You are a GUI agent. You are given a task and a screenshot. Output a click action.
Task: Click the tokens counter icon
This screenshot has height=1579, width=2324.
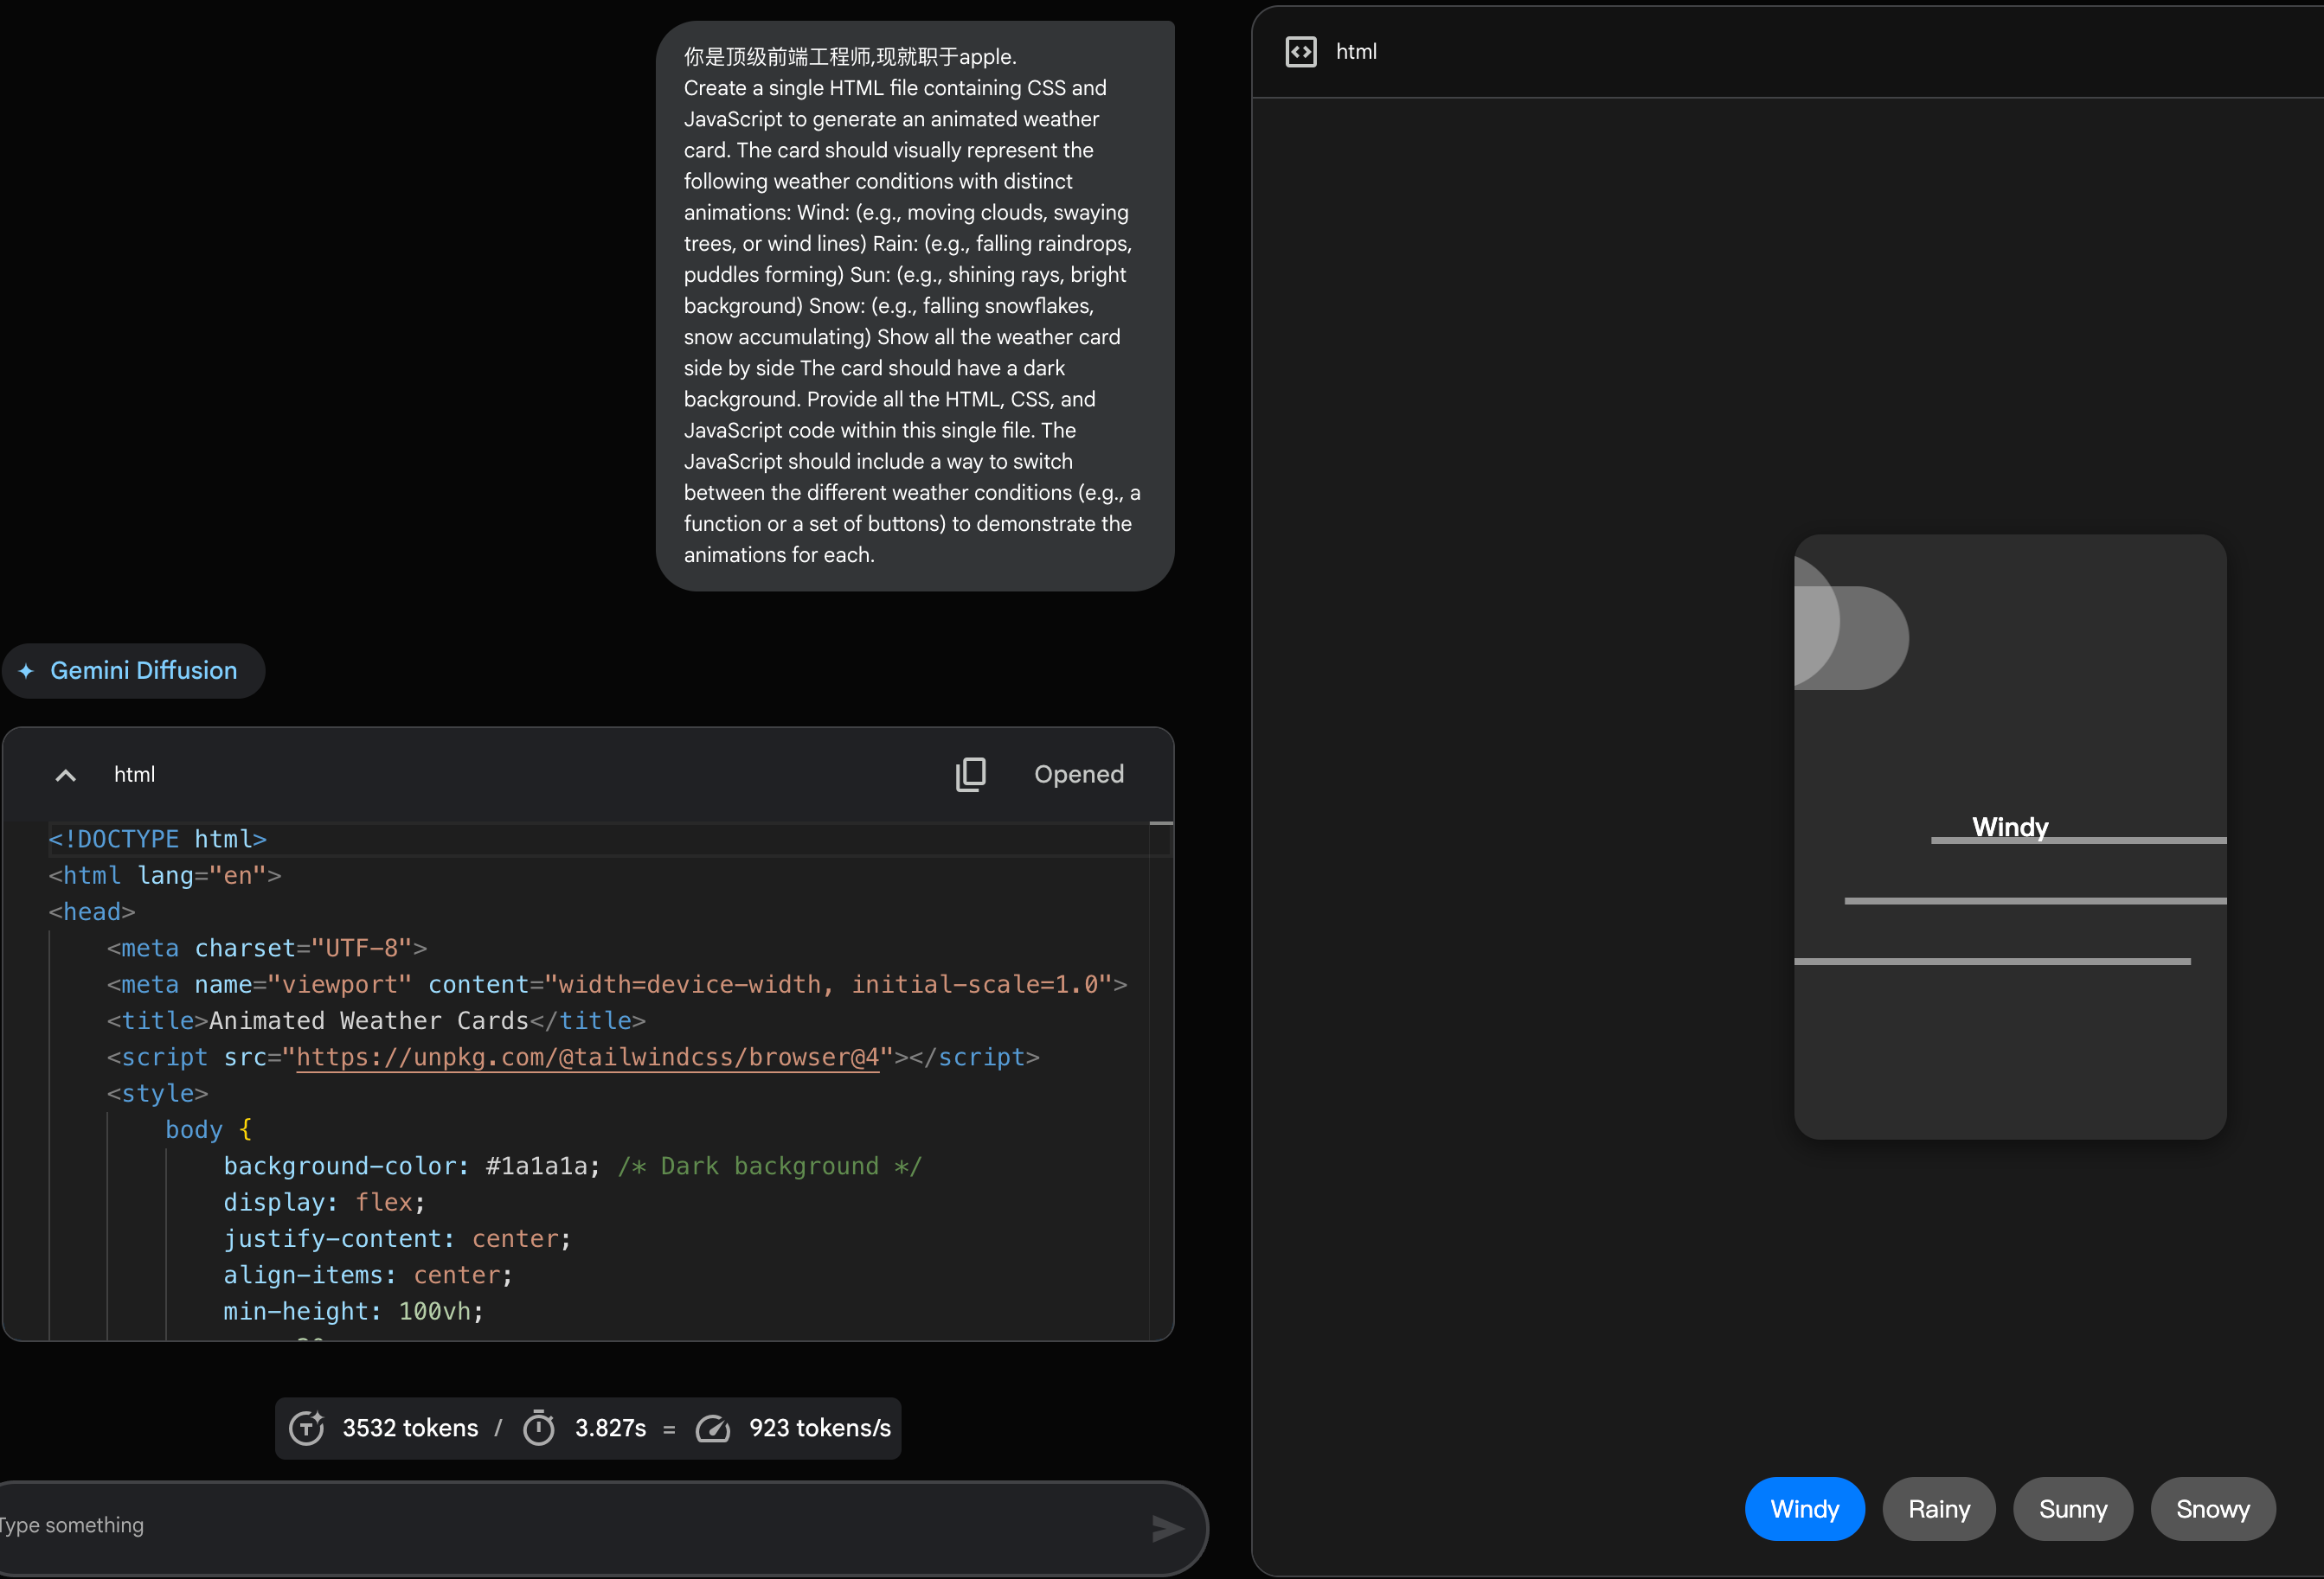pyautogui.click(x=306, y=1428)
